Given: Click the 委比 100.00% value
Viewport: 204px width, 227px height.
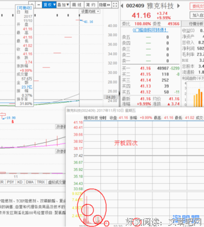Looking at the screenshot, I should pyautogui.click(x=143, y=24).
